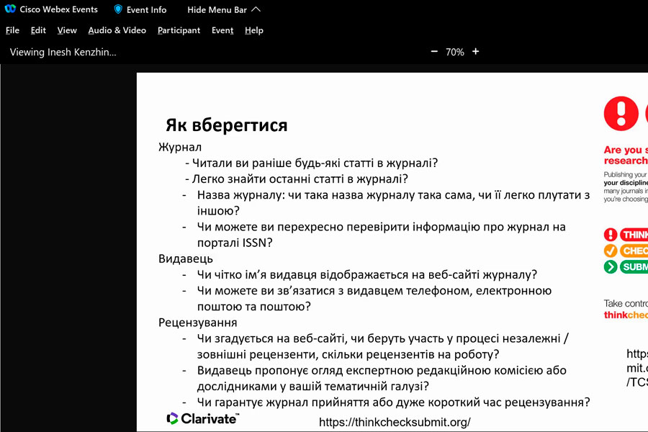
Task: Click the line Назва журналу: чи така назва
Action: (393, 194)
